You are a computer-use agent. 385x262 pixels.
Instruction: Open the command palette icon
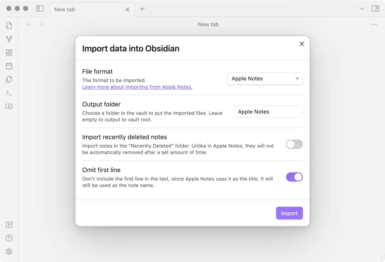pos(9,93)
